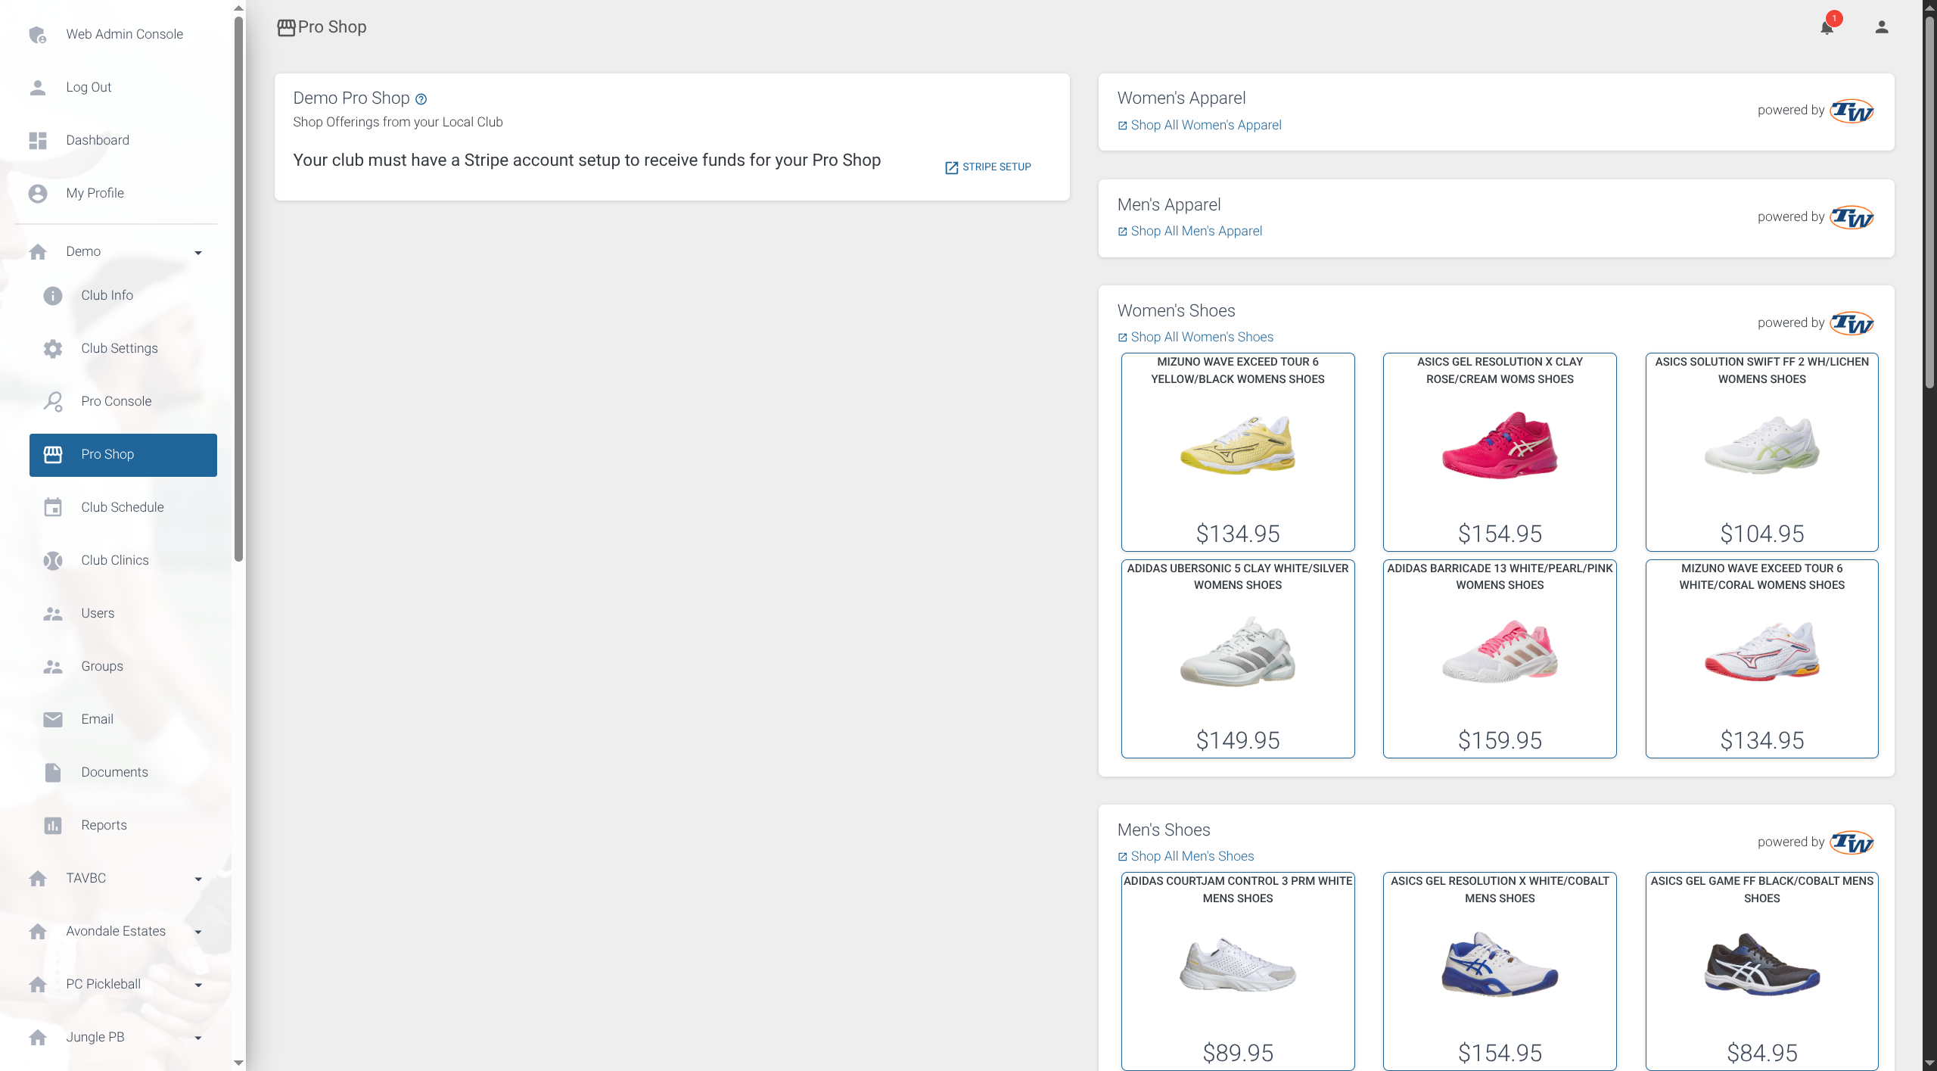Screen dimensions: 1937x1071
Task: Click the Club Settings gear icon
Action: point(53,348)
